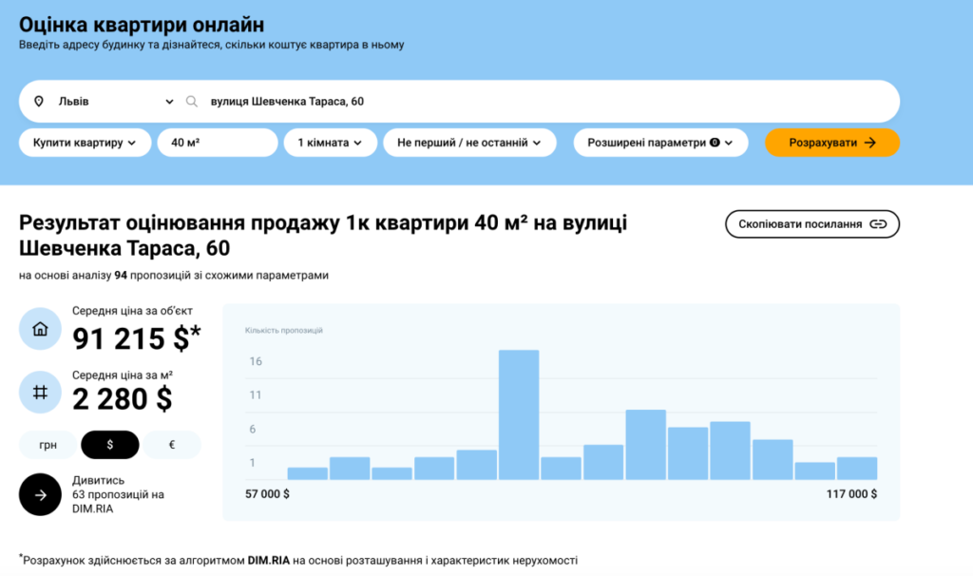Switch currency display to грн

pos(48,444)
